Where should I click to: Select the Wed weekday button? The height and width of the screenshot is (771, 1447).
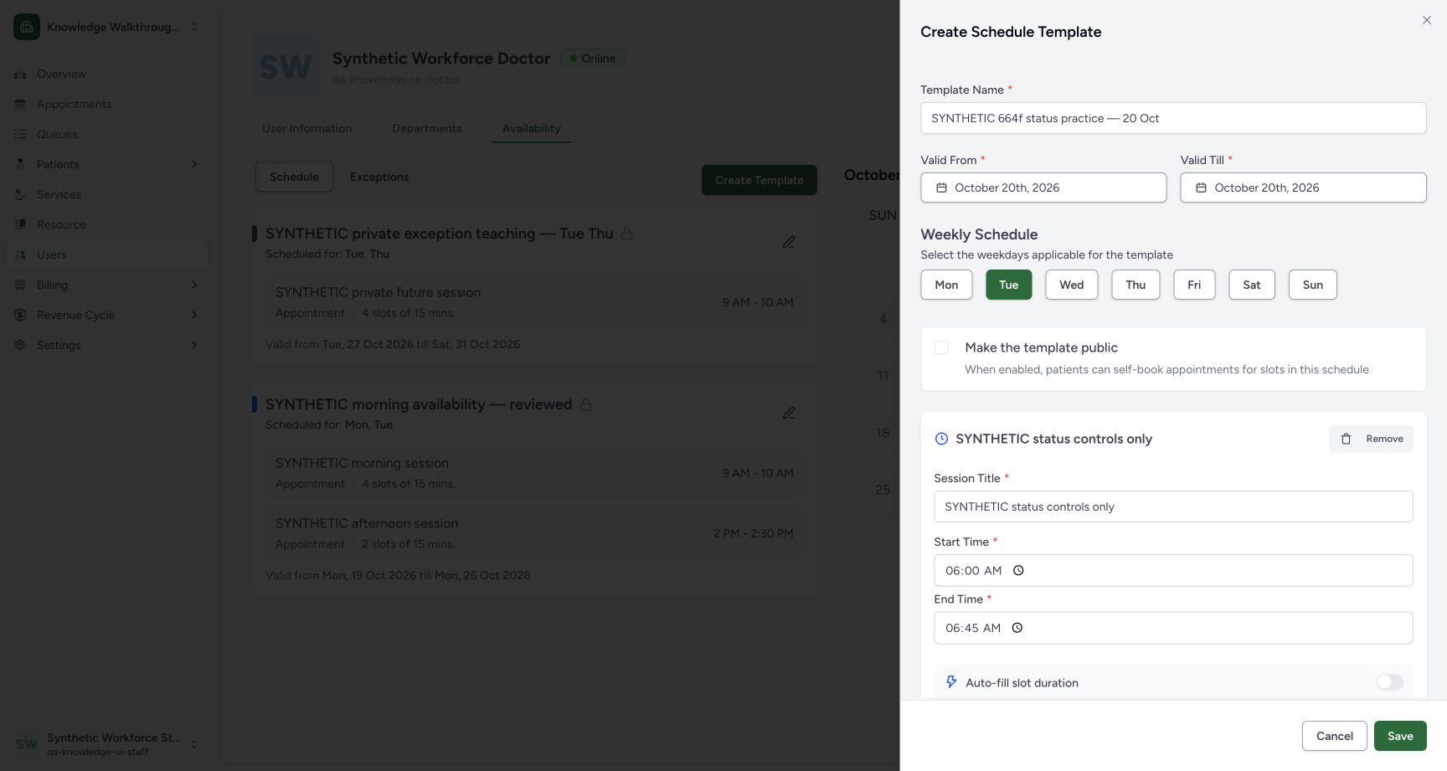pos(1072,285)
